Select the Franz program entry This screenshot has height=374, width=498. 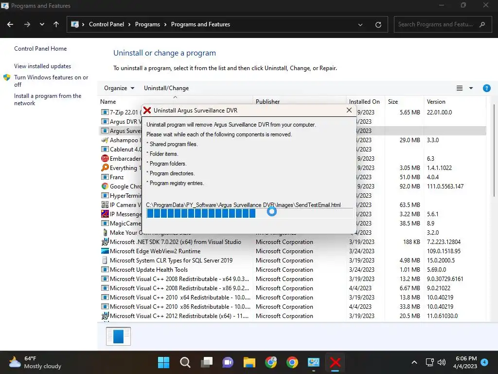[x=117, y=177]
